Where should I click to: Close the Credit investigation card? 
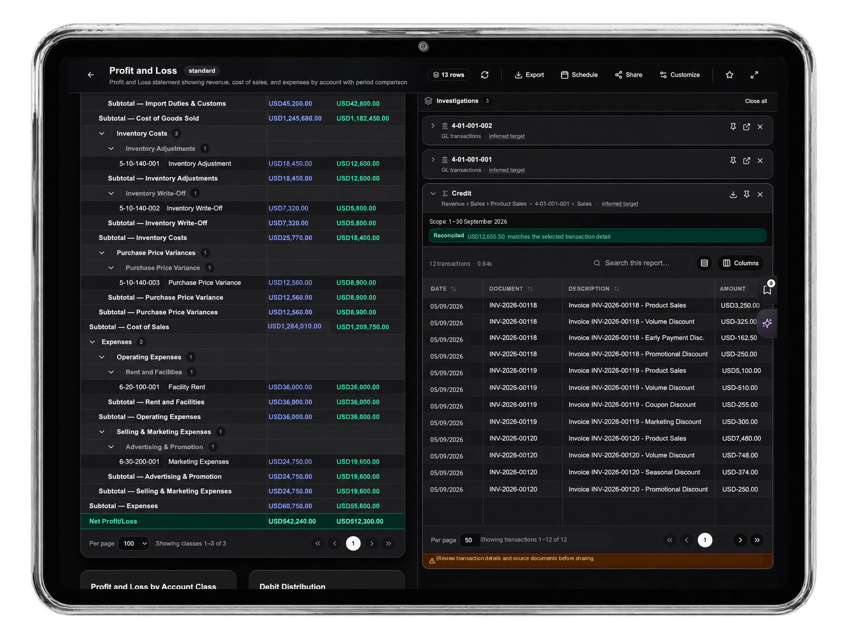pos(760,194)
